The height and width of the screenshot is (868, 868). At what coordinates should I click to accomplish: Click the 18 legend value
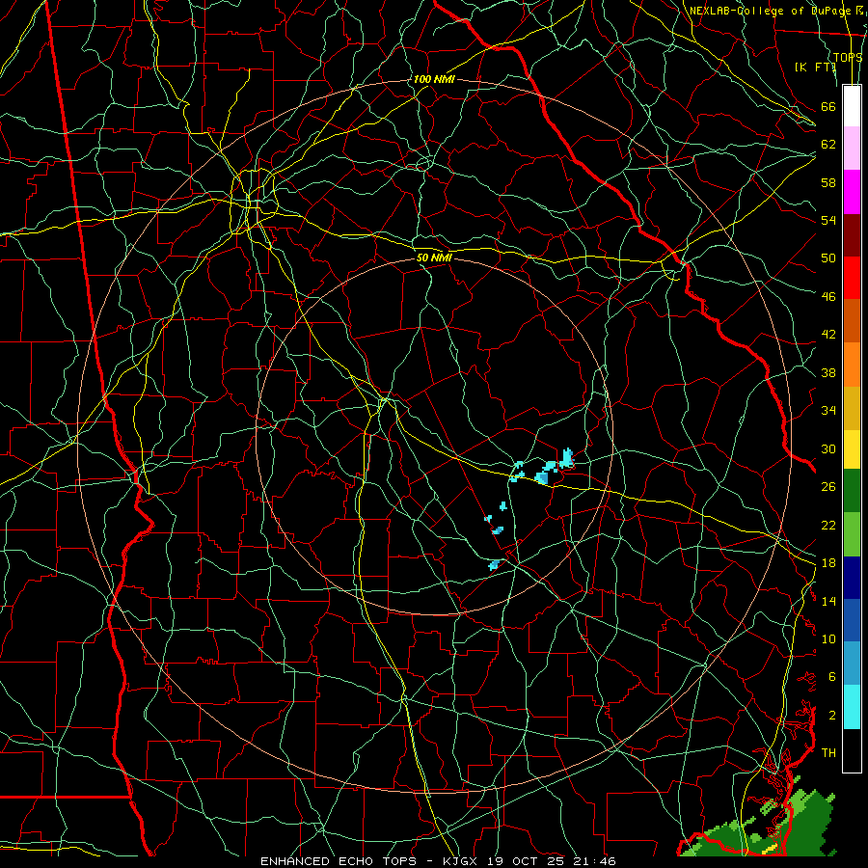coord(828,563)
